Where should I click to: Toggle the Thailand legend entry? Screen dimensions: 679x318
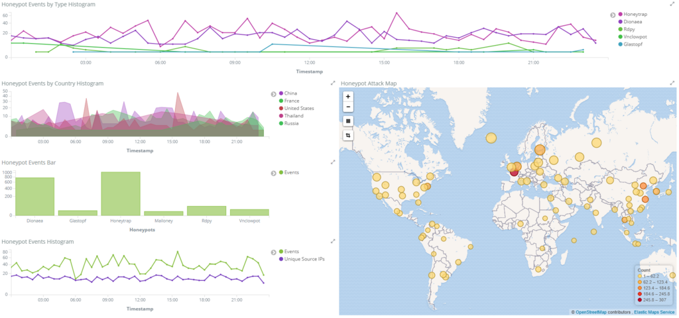tap(292, 116)
